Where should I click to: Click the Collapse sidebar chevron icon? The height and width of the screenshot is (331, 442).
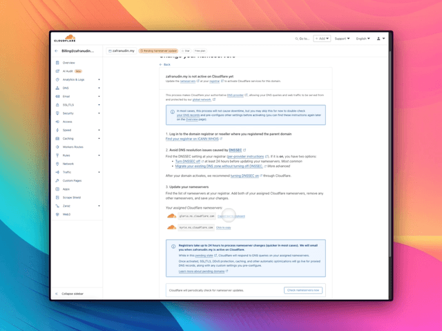tap(57, 294)
